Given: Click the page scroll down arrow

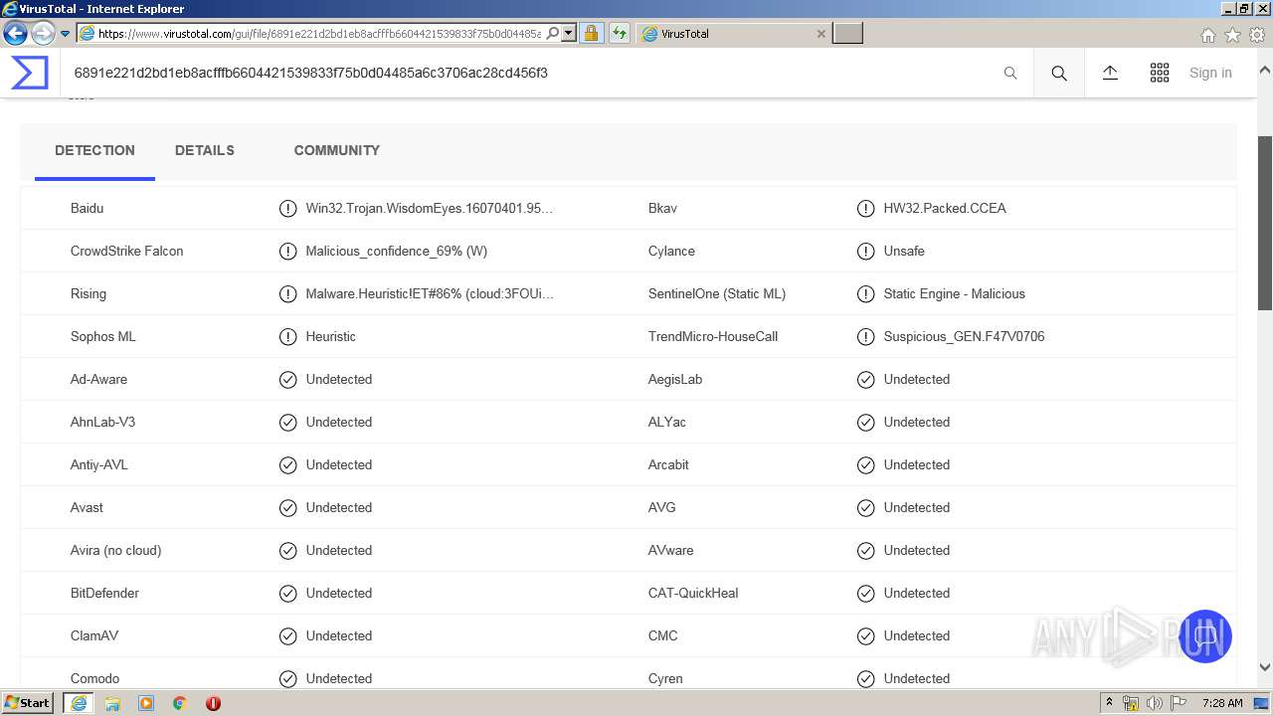Looking at the screenshot, I should point(1265,667).
